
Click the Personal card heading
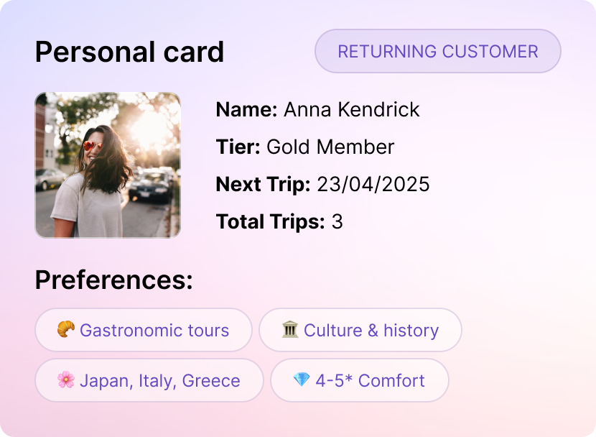coord(129,52)
